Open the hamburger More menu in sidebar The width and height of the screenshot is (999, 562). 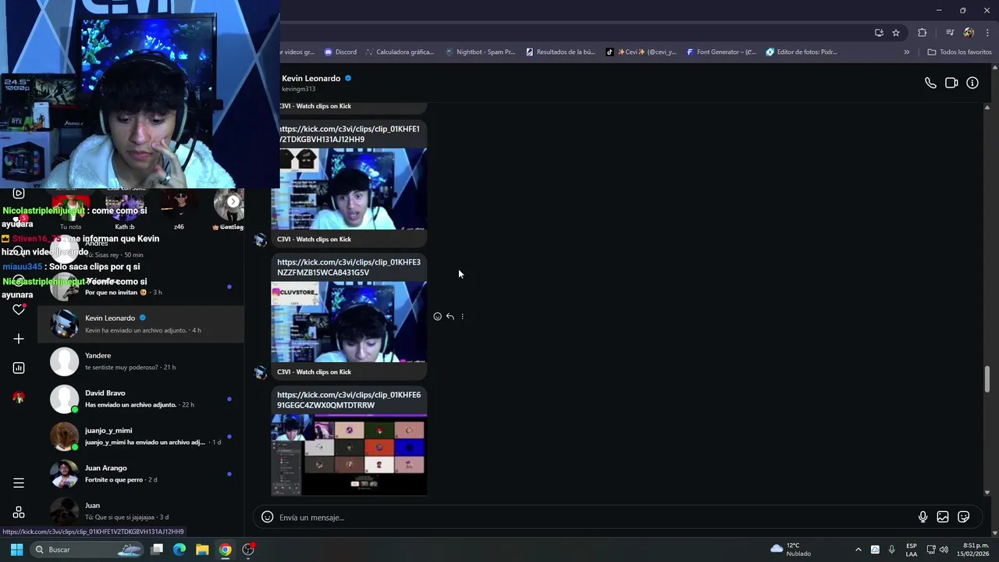19,483
